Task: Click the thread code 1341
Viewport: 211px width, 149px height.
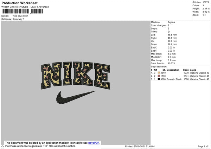Action: pos(186,76)
